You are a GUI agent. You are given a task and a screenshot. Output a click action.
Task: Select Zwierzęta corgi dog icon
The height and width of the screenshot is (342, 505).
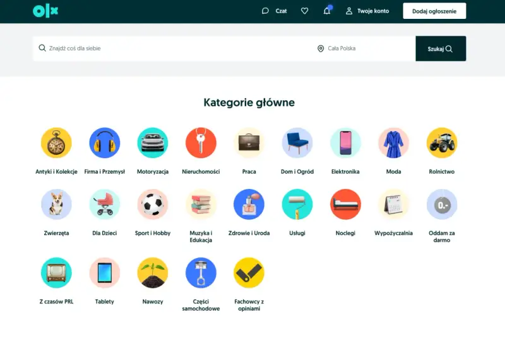pos(56,205)
